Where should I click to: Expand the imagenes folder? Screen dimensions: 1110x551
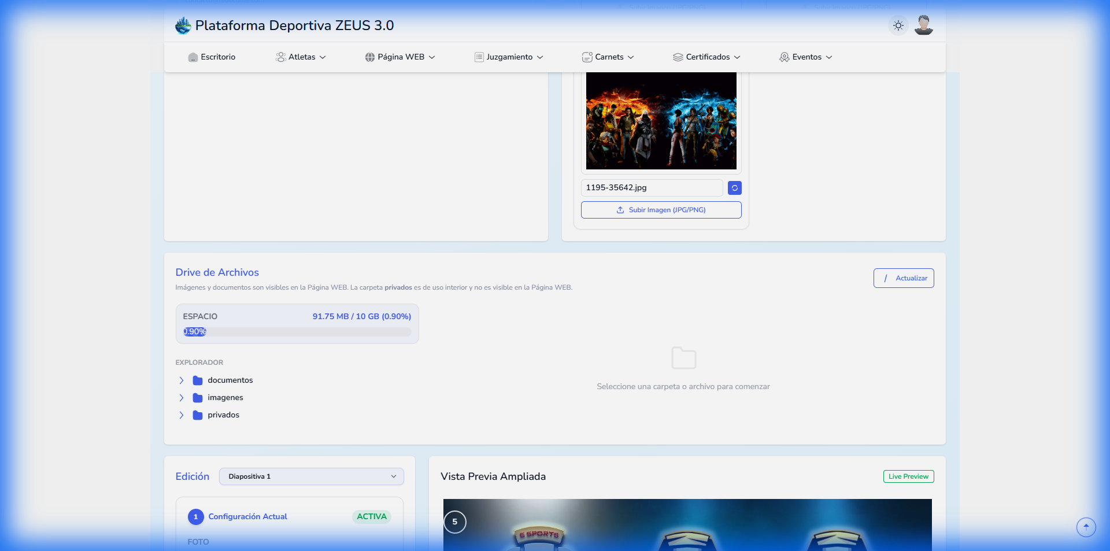point(181,398)
